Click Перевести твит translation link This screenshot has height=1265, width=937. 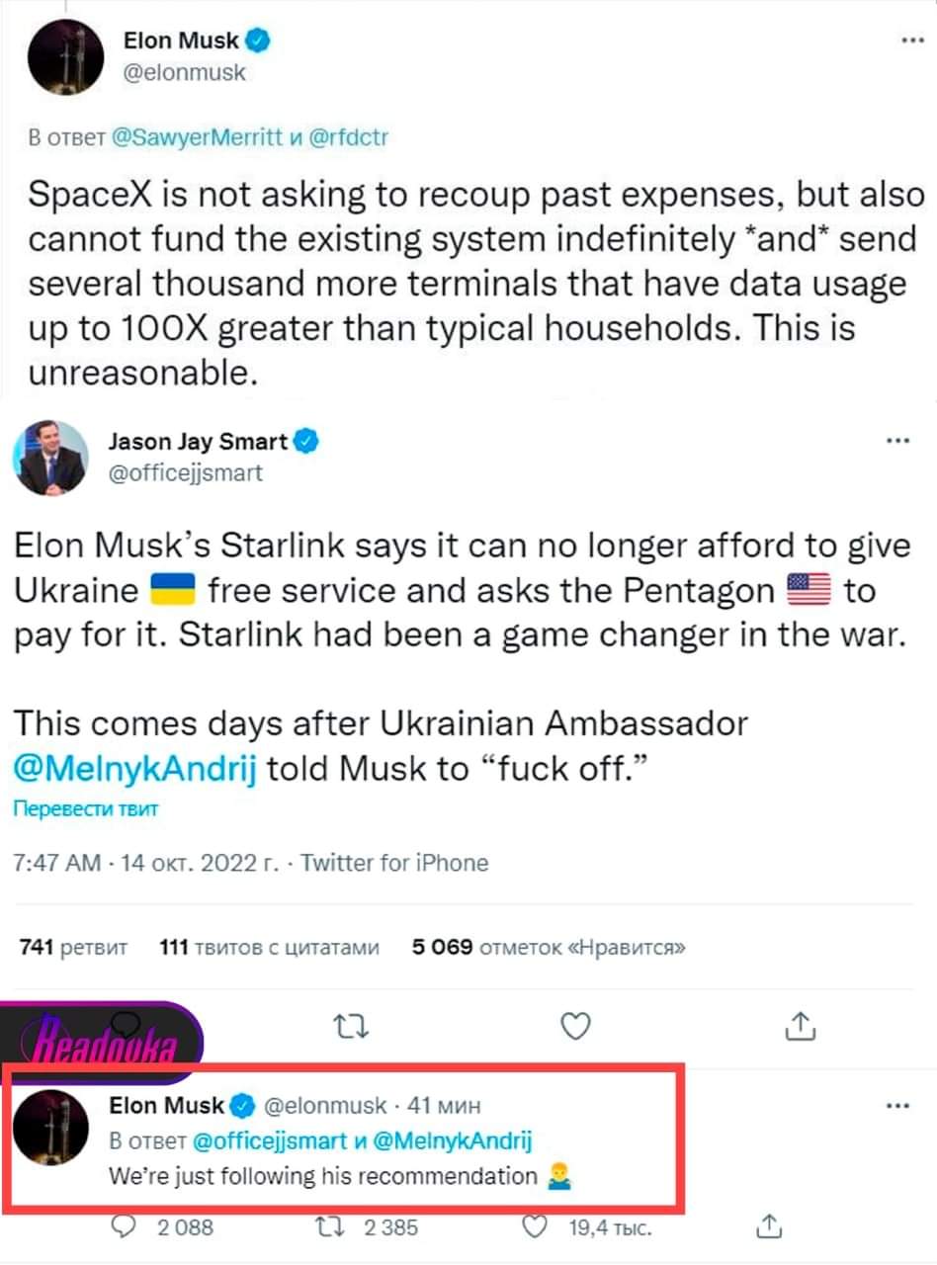tap(86, 809)
